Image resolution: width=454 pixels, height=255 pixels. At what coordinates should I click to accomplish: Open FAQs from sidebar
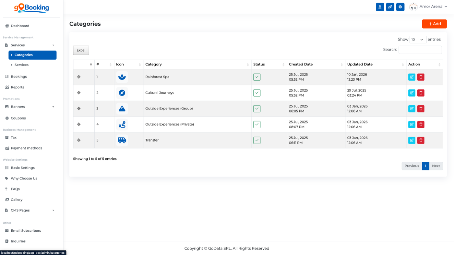[x=15, y=189]
